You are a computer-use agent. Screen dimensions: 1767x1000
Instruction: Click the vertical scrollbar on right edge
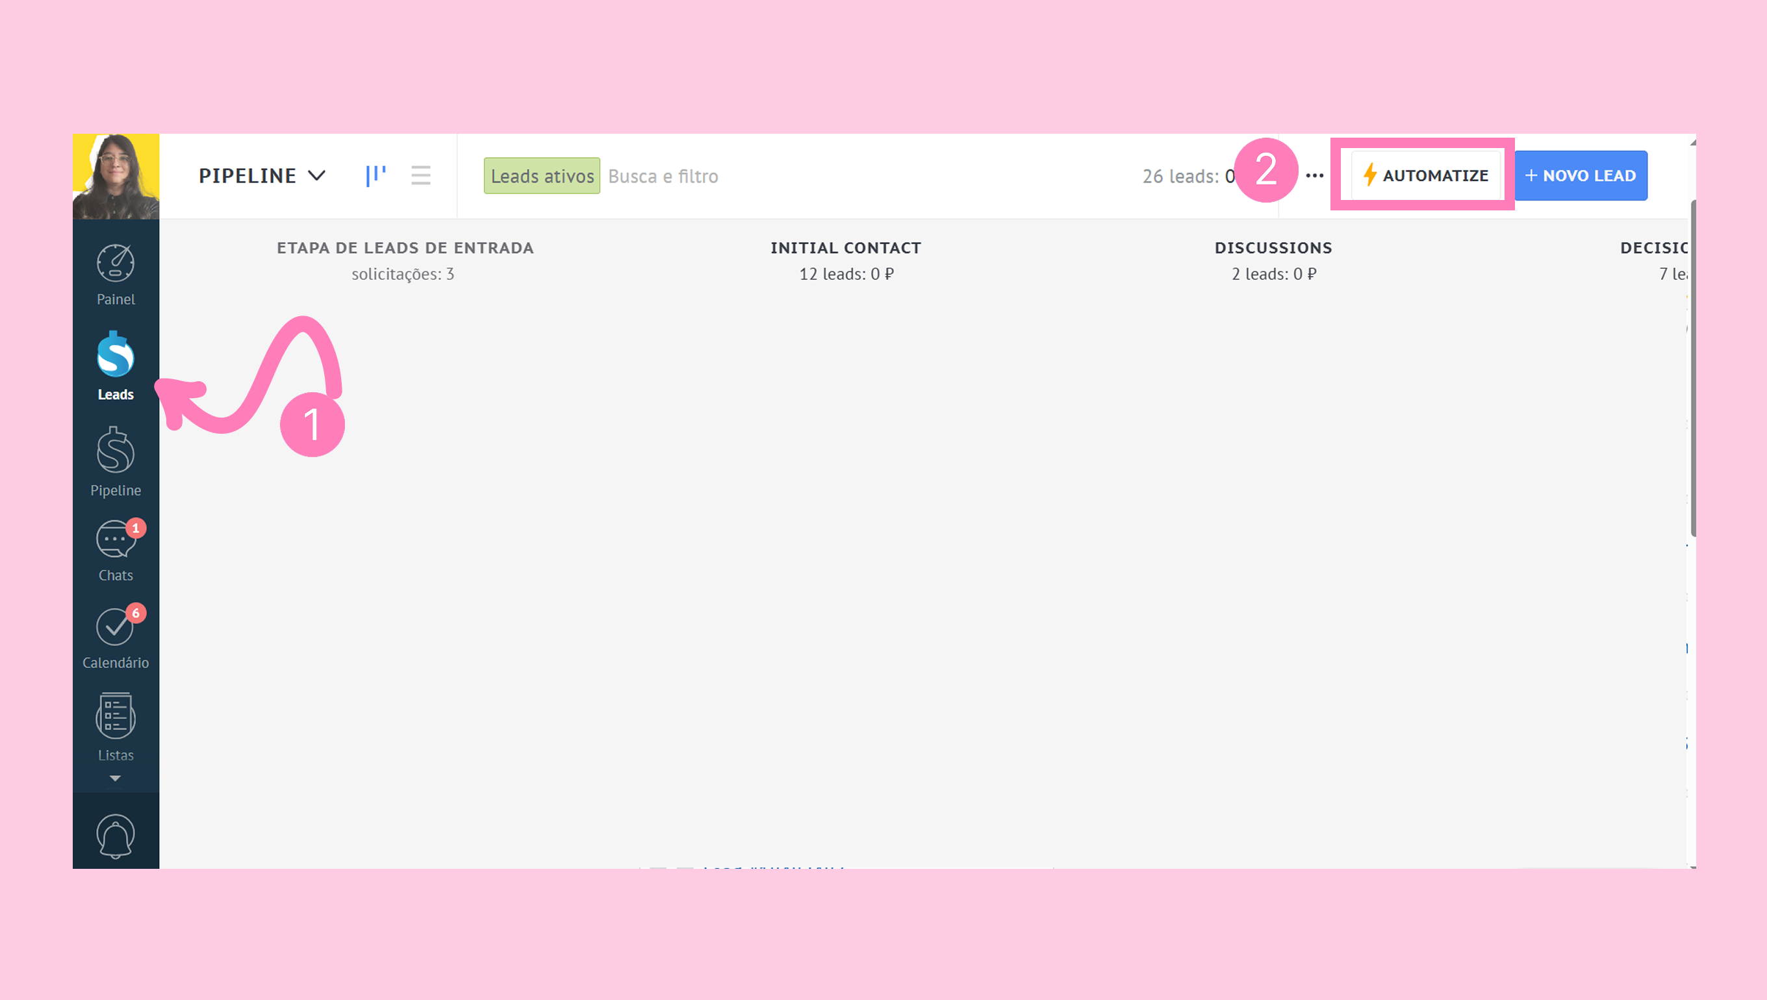coord(1692,368)
